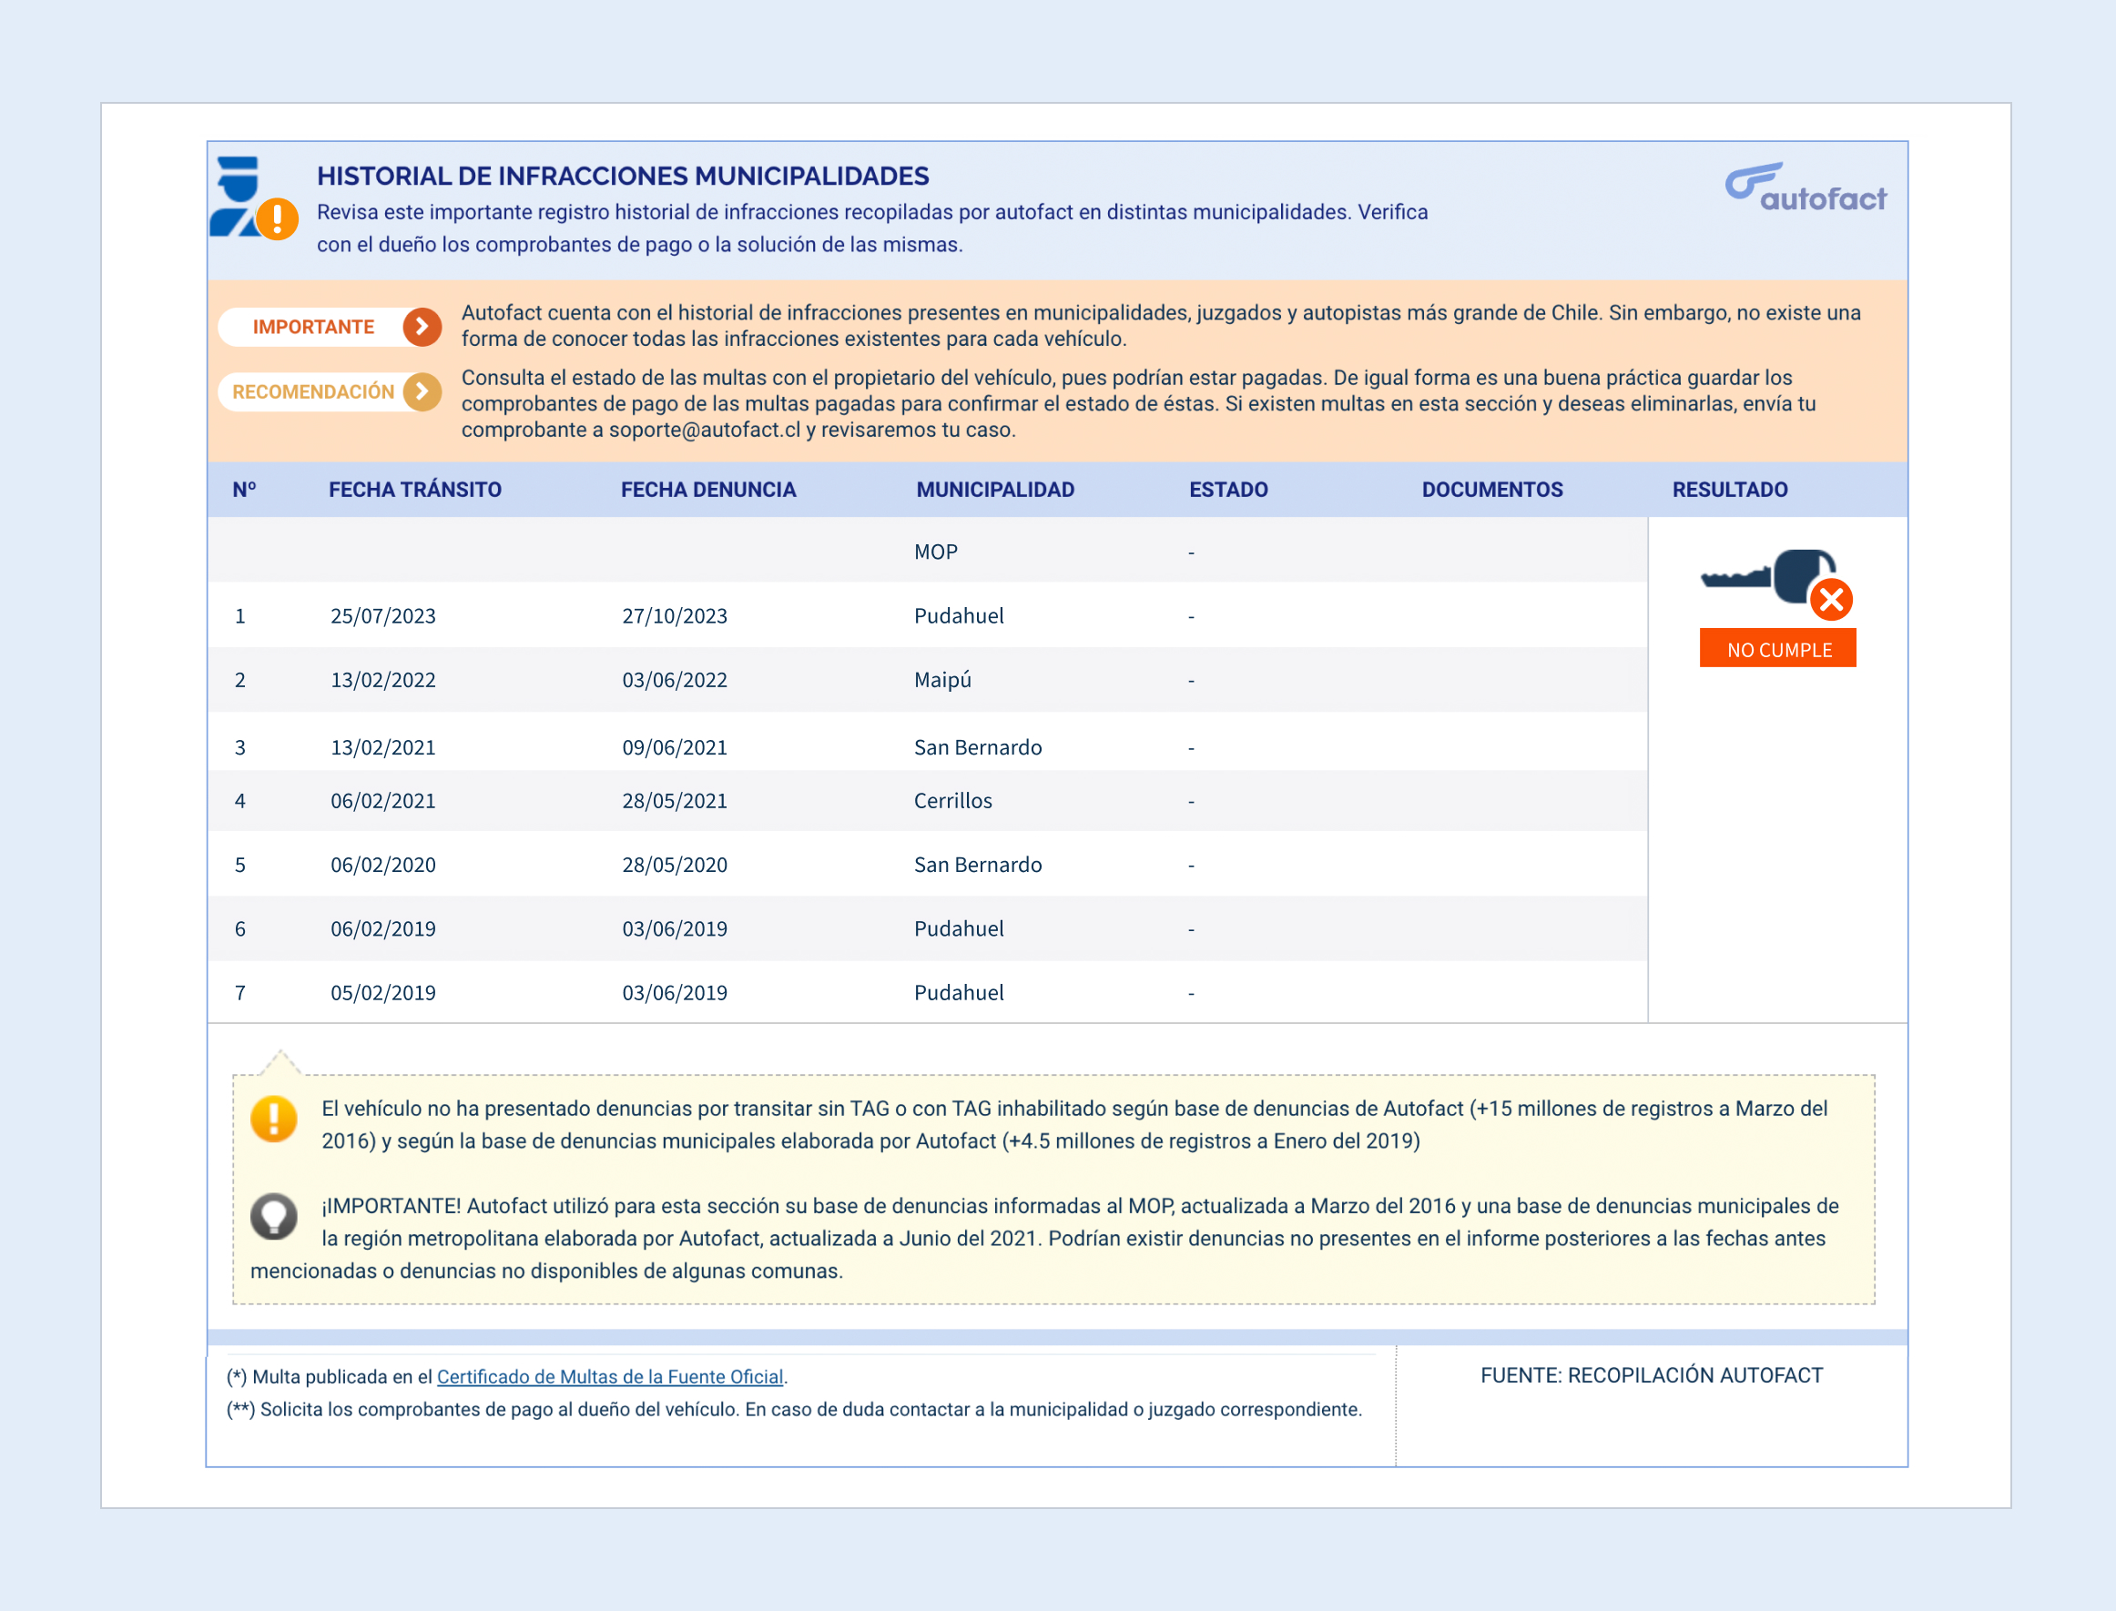Click the autofact logo
2116x1611 pixels.
1806,187
